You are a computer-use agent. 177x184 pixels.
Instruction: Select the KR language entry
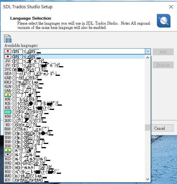coord(74,99)
